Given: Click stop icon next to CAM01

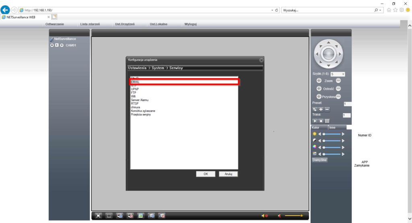Looking at the screenshot, I should pyautogui.click(x=52, y=45).
